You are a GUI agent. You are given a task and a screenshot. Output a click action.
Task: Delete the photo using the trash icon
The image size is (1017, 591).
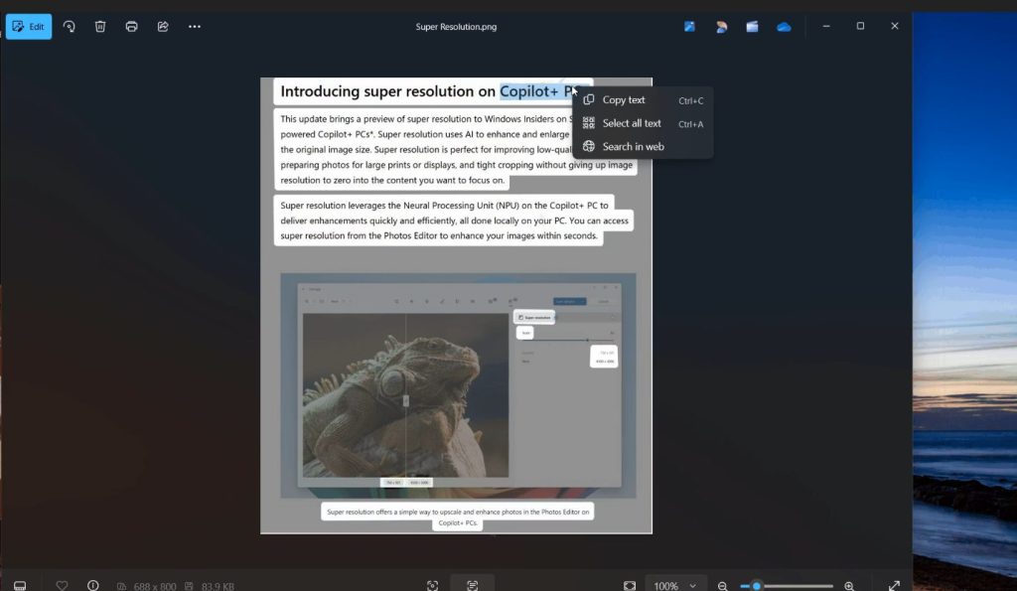point(100,27)
